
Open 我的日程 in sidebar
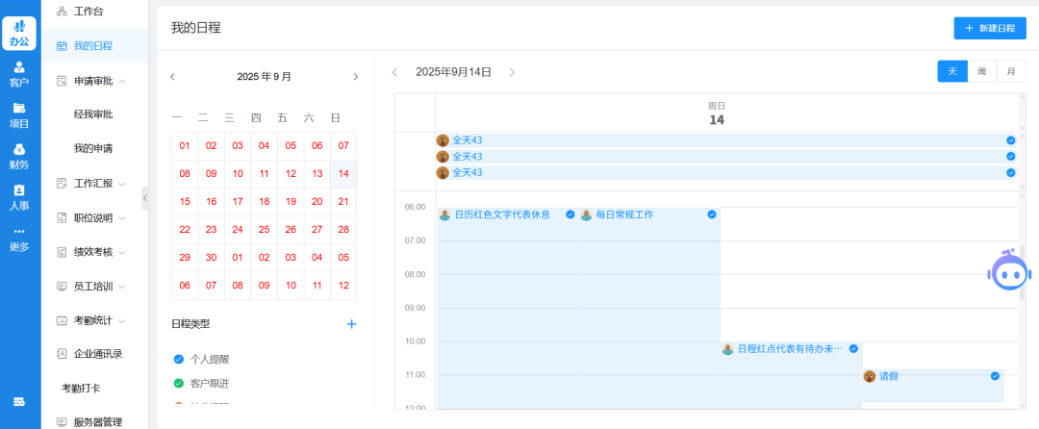point(94,46)
